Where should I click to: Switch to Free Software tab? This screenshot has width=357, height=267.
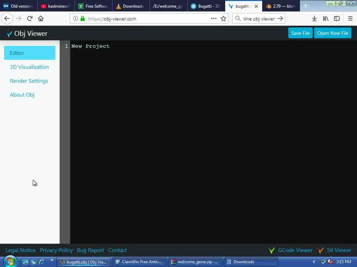pyautogui.click(x=93, y=6)
